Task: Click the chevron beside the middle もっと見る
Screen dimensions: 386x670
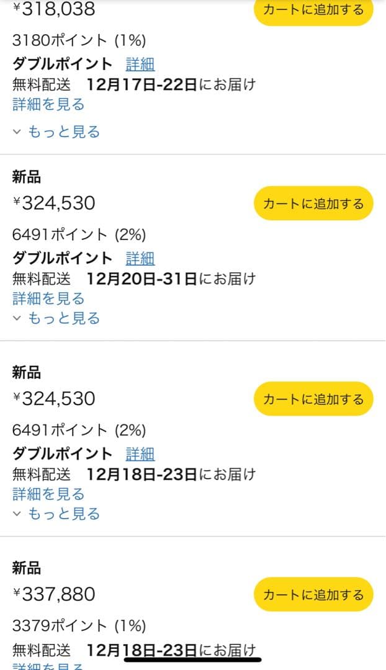Action: (x=17, y=318)
